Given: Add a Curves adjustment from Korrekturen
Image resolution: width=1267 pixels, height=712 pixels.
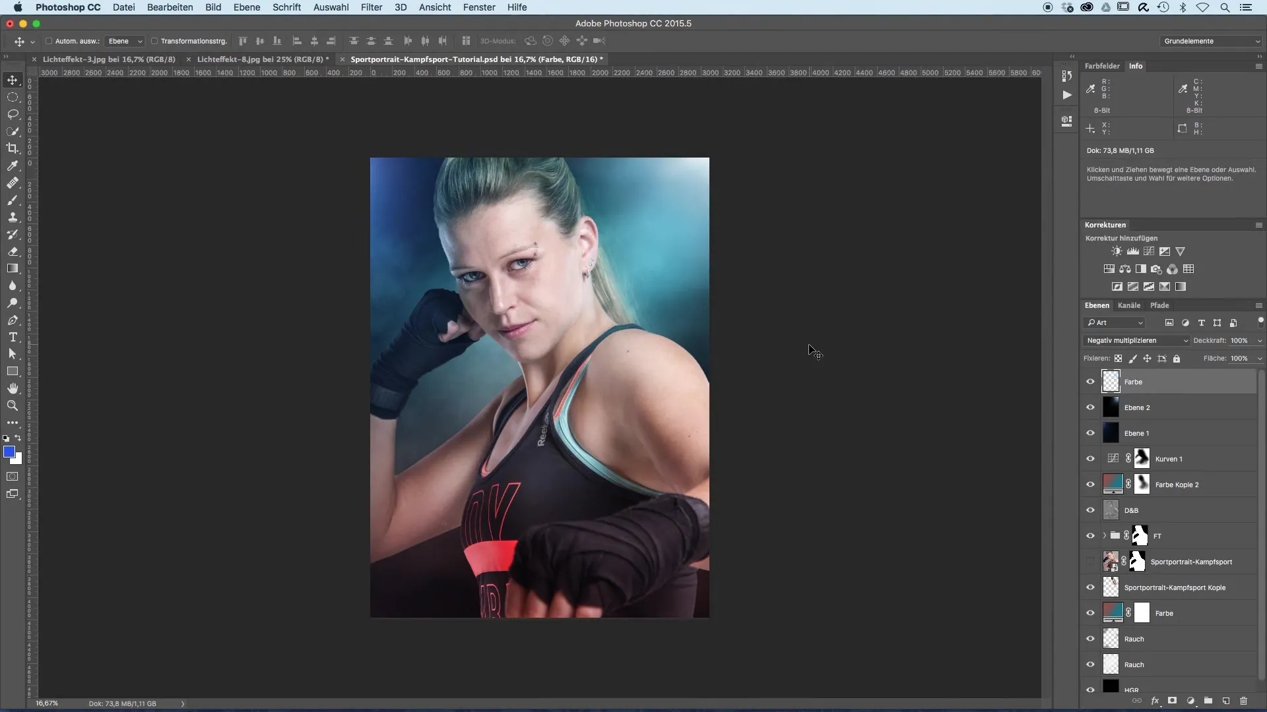Looking at the screenshot, I should pyautogui.click(x=1149, y=251).
